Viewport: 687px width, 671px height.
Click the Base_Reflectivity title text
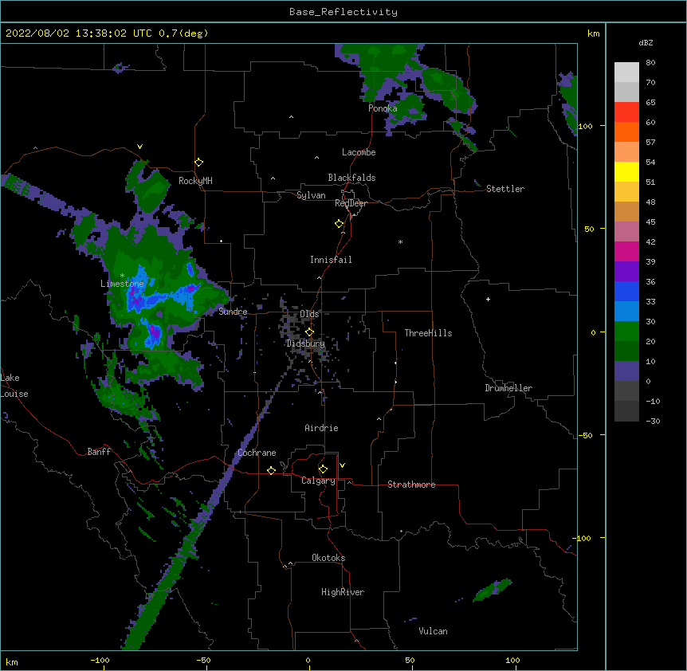(x=343, y=12)
